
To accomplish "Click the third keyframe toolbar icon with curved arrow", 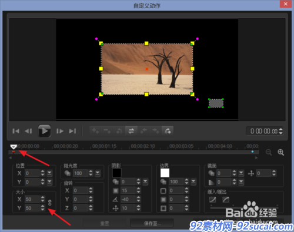I will (x=119, y=131).
